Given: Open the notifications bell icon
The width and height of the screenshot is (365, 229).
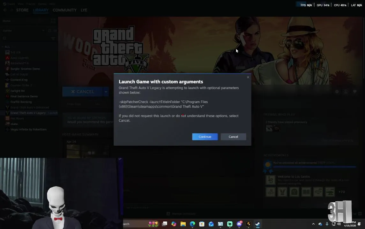Looking at the screenshot, I should pyautogui.click(x=359, y=224).
